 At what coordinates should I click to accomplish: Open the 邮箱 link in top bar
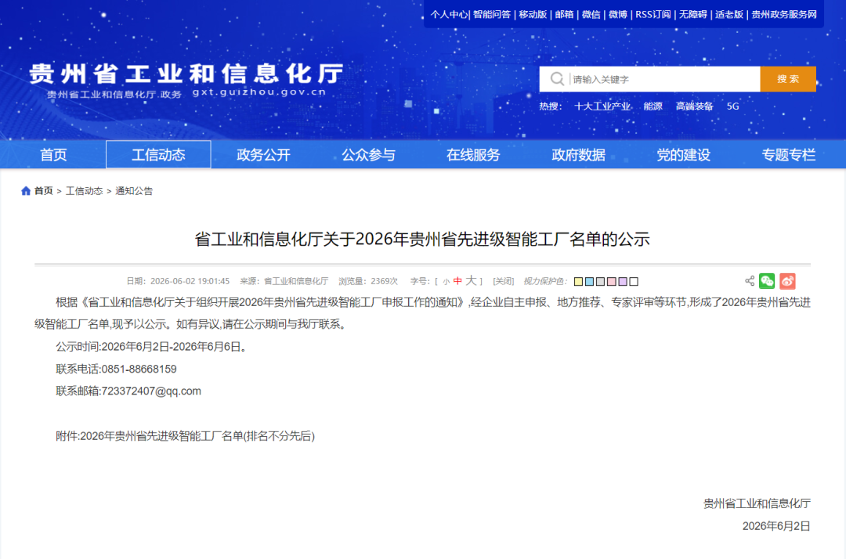click(x=564, y=15)
